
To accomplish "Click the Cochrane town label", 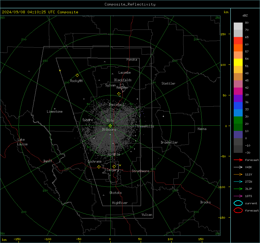I will click(x=94, y=162).
